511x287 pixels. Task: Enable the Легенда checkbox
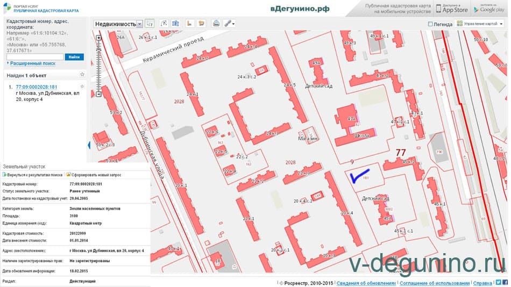[430, 24]
